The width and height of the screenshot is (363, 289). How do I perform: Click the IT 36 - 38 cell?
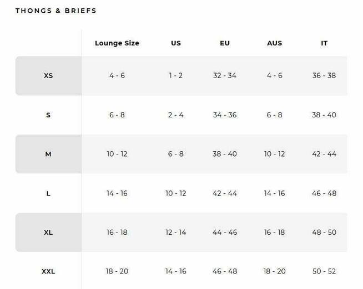coord(324,75)
